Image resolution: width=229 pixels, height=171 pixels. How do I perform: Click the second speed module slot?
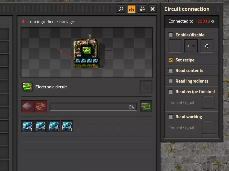[41, 126]
